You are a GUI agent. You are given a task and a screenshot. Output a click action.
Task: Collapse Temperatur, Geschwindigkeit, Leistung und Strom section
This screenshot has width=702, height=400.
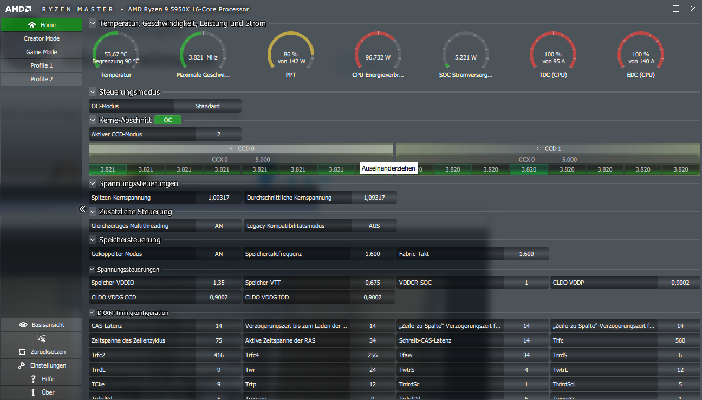point(92,23)
